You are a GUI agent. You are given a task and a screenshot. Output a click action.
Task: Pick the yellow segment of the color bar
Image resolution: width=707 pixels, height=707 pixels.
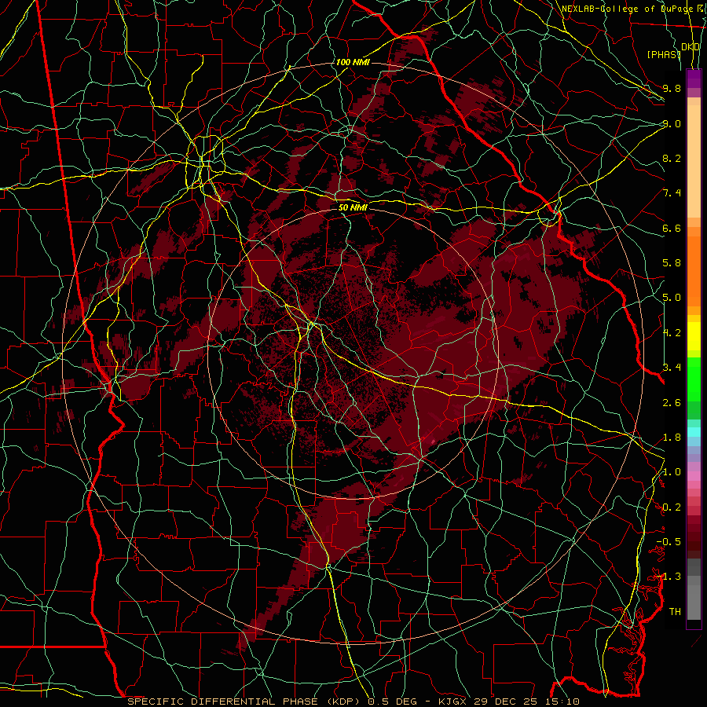point(694,336)
